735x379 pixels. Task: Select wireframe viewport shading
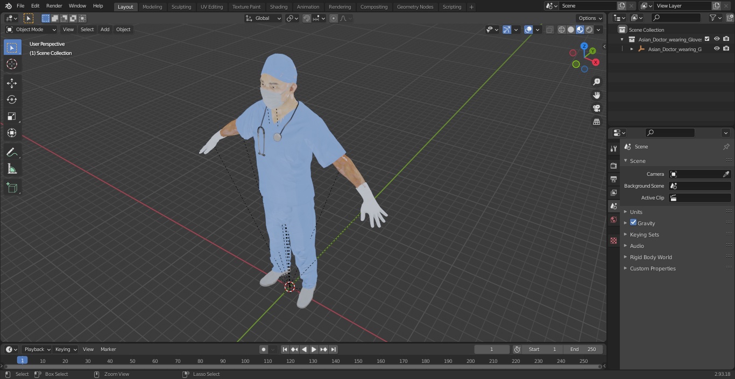561,30
